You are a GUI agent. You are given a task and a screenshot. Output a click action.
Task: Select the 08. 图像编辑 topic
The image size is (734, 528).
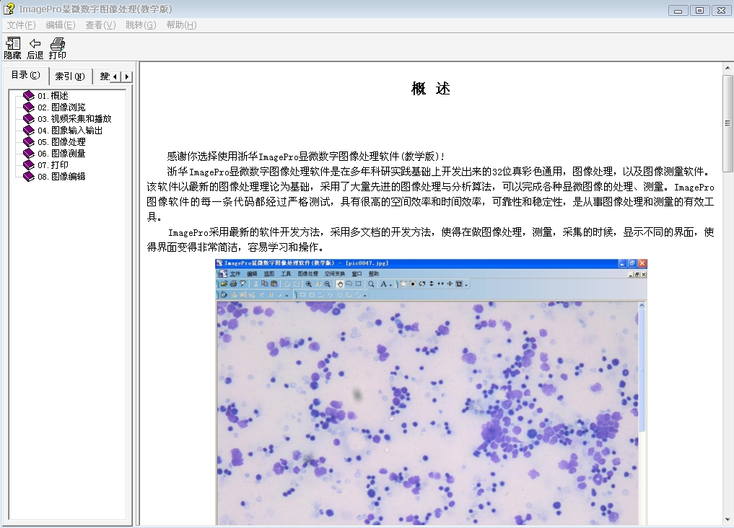[x=61, y=176]
